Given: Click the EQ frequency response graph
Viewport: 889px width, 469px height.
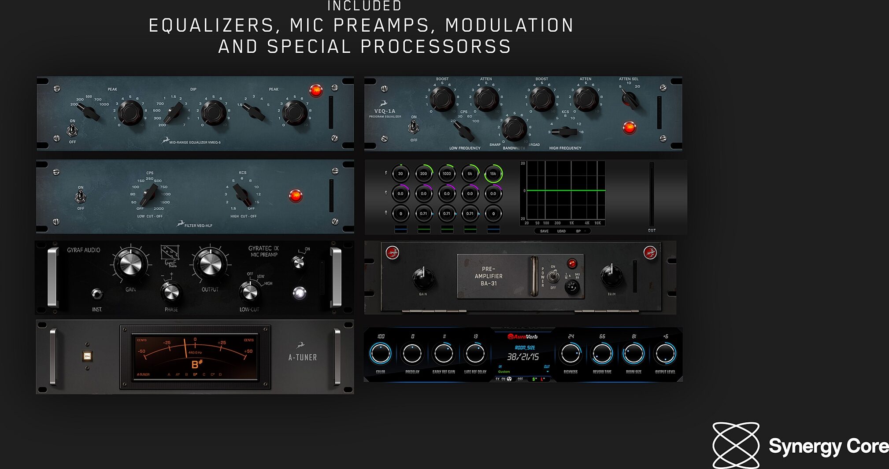Looking at the screenshot, I should 566,191.
